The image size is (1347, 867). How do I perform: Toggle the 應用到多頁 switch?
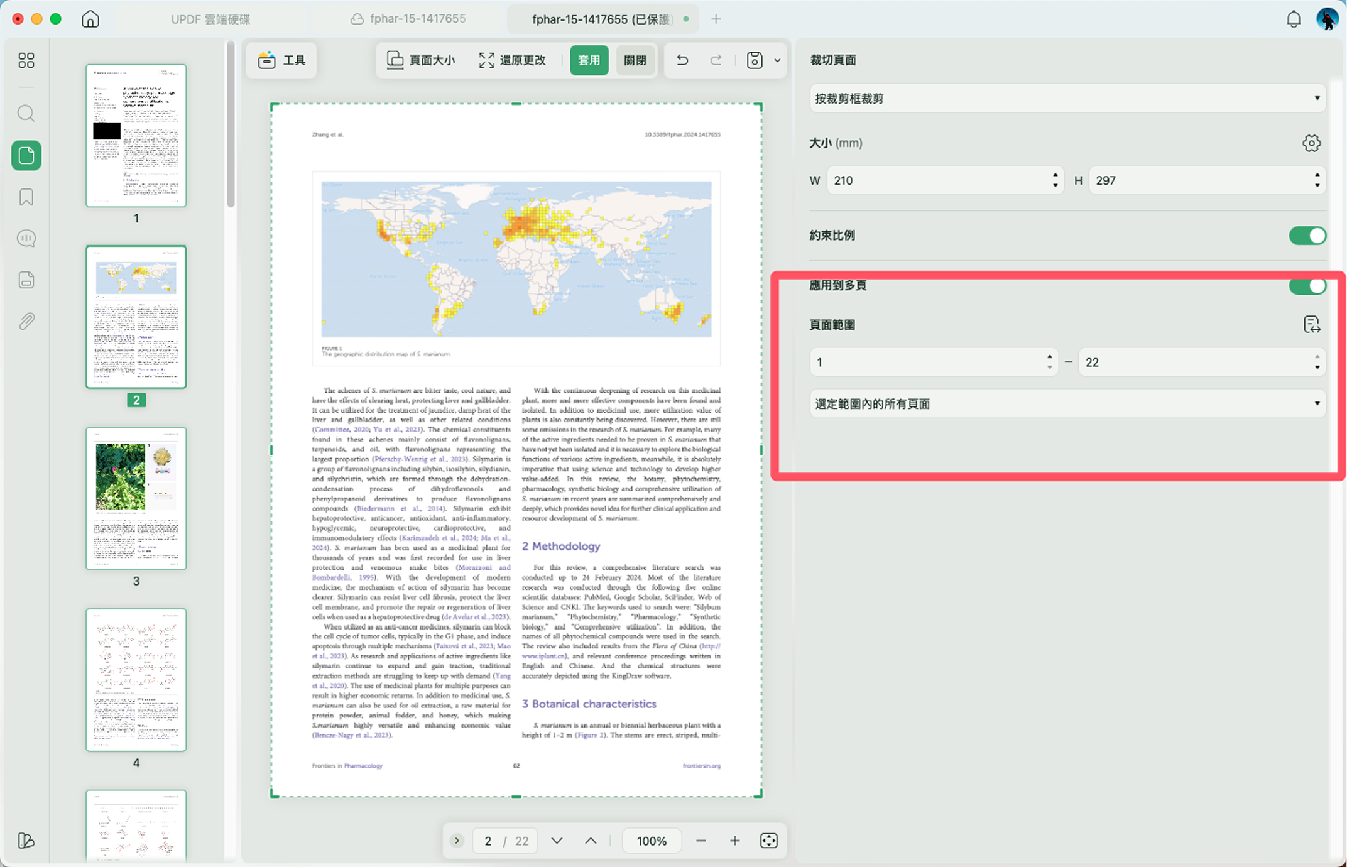coord(1307,286)
